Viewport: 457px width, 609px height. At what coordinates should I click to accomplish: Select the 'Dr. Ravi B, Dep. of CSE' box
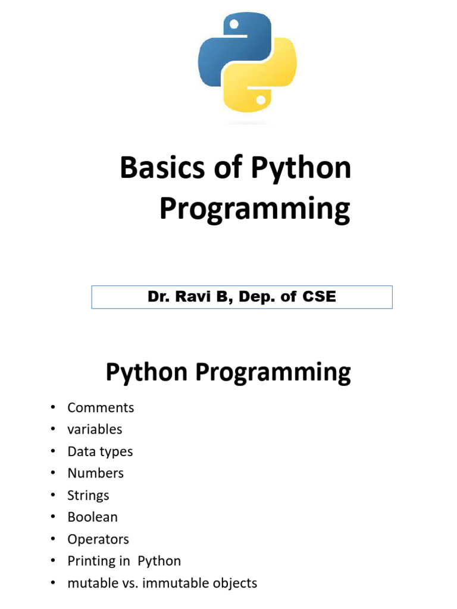click(x=242, y=297)
